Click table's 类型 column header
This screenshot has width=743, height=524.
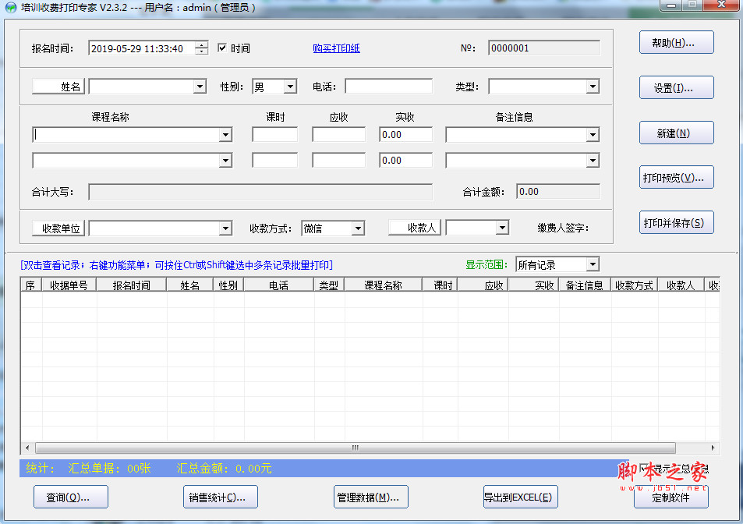(329, 285)
